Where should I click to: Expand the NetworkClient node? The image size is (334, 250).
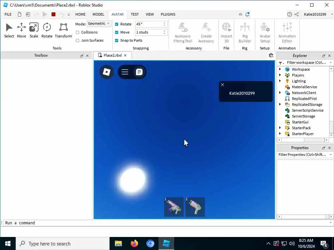pos(280,92)
